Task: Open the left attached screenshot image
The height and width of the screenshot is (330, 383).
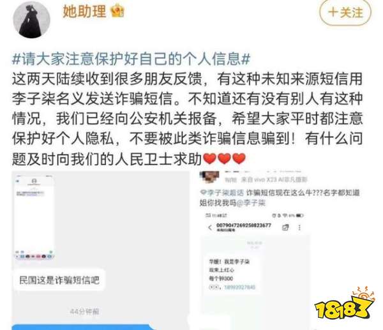Action: 101,250
